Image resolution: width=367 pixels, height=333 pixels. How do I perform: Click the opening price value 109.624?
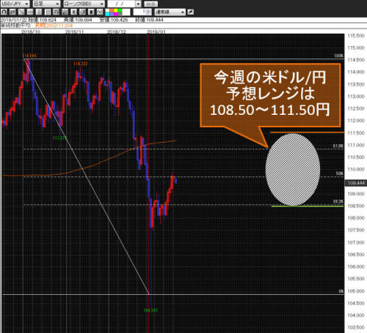coord(48,20)
